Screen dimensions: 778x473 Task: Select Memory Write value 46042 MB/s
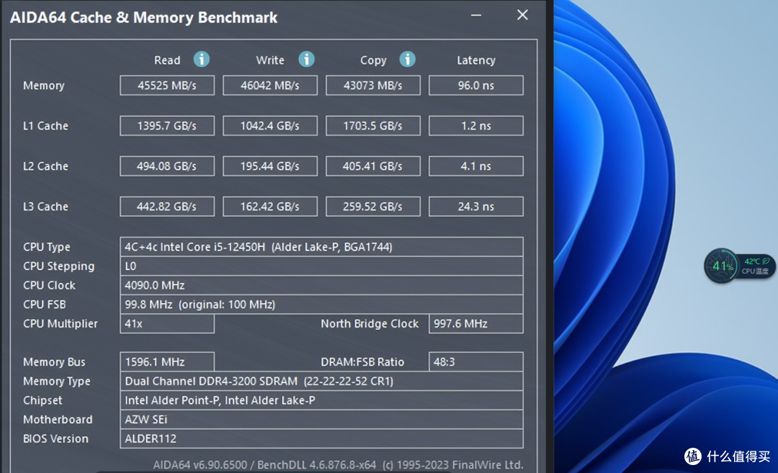(x=270, y=85)
